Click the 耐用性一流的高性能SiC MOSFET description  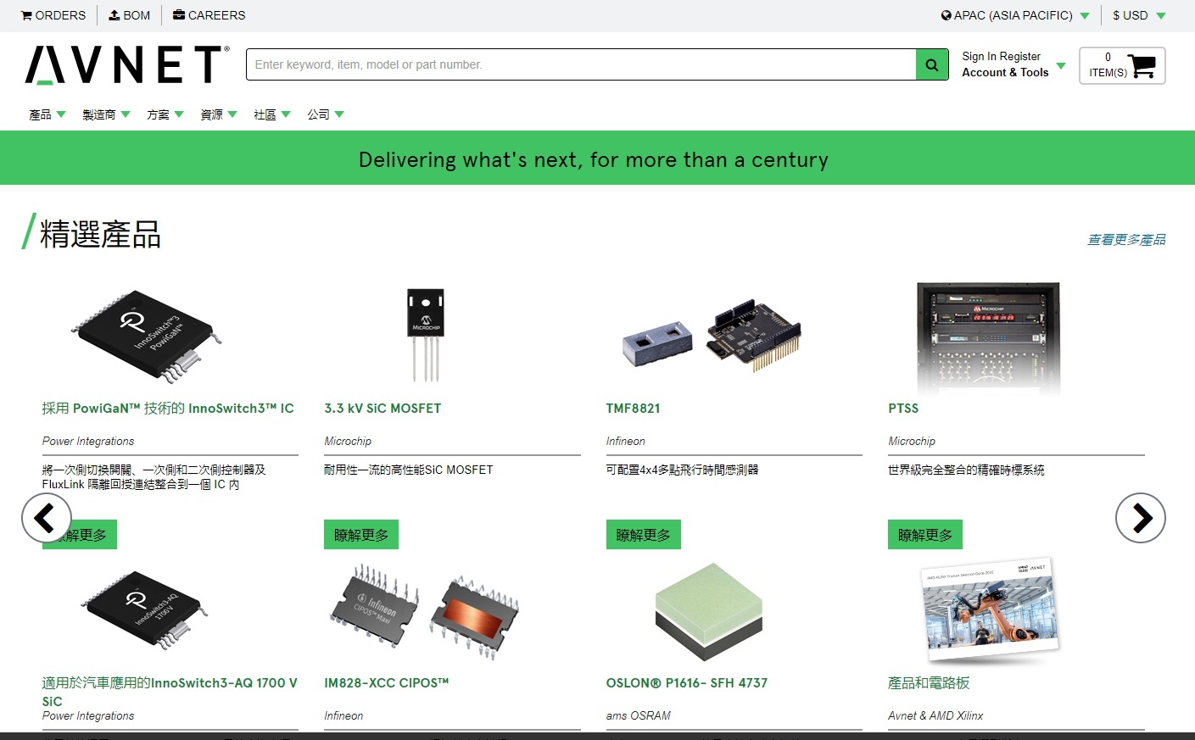[x=408, y=470]
